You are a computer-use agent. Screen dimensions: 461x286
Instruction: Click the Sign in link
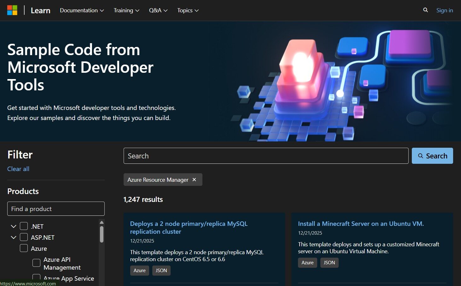(x=444, y=10)
